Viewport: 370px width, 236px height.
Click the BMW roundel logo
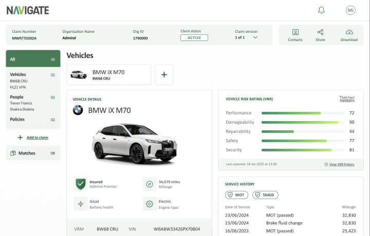78,110
